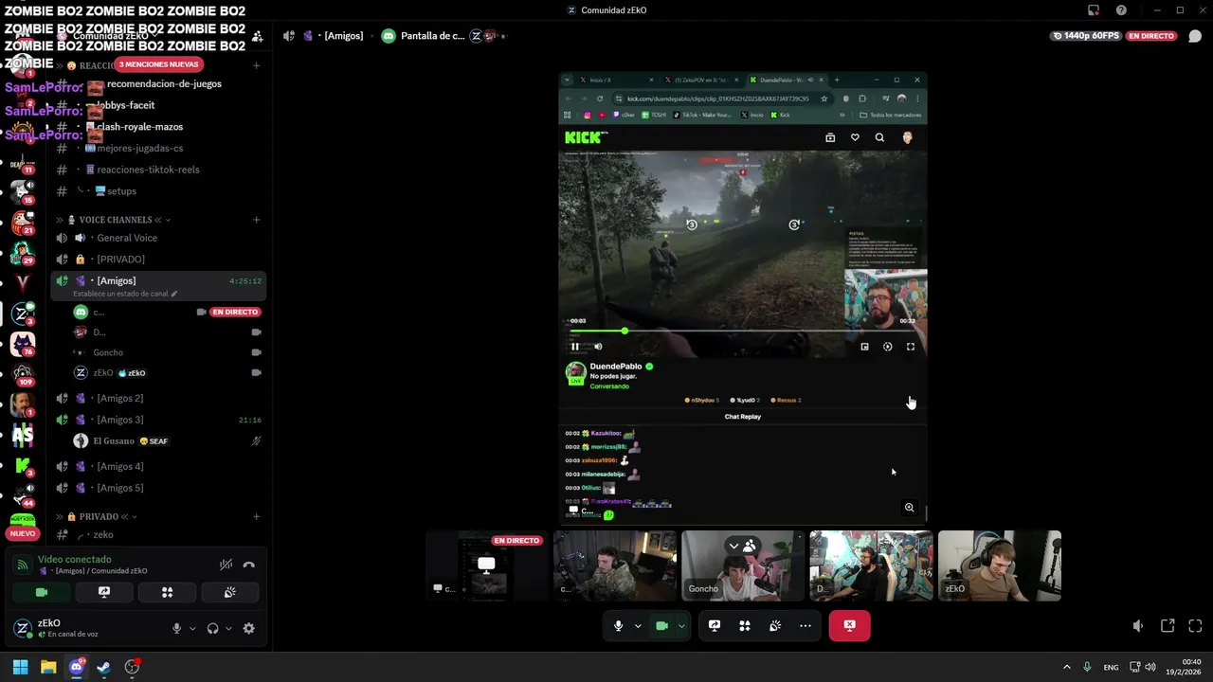Open soundboard from call control bar
The width and height of the screenshot is (1213, 682).
point(775,625)
